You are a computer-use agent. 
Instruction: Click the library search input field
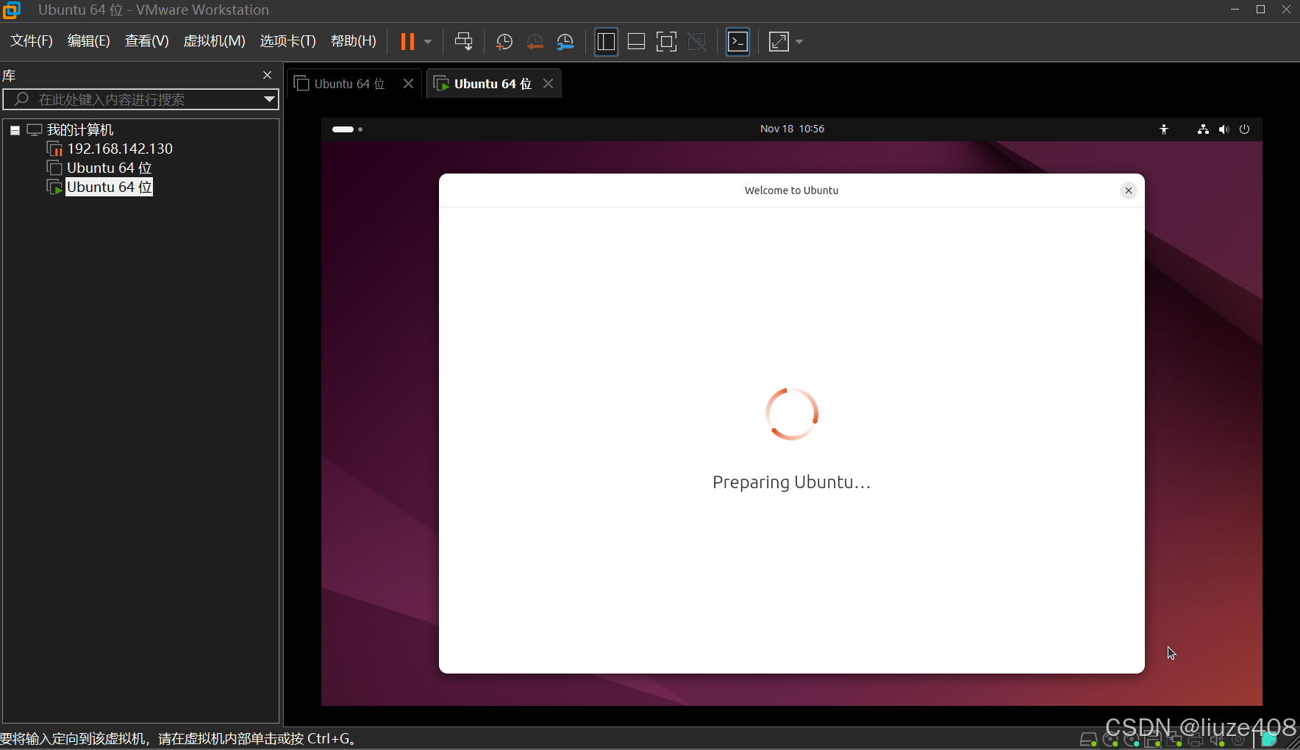140,99
